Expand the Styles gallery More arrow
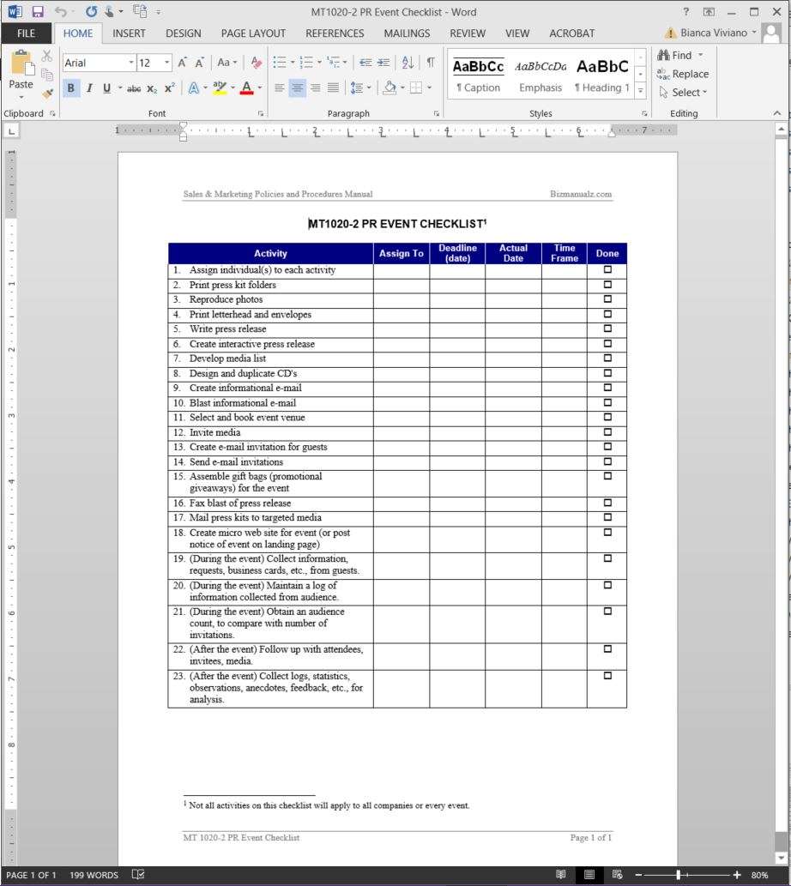The width and height of the screenshot is (791, 886). pyautogui.click(x=640, y=89)
